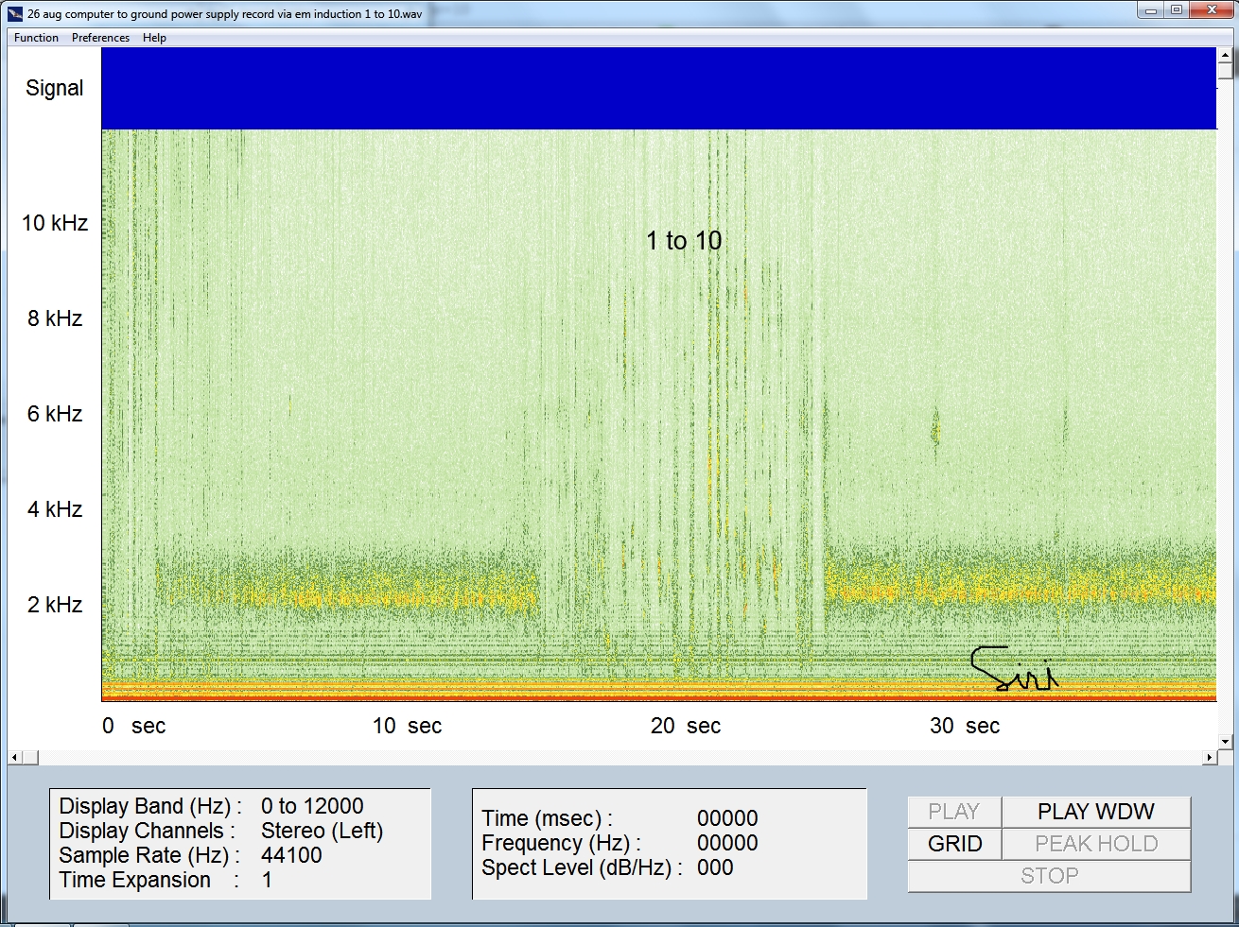The image size is (1239, 927).
Task: Click the PLAY WDW button
Action: [x=1095, y=812]
